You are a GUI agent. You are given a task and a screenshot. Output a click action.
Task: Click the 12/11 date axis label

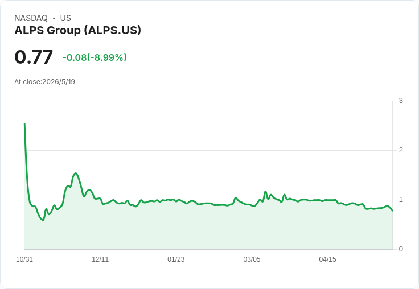pos(100,259)
